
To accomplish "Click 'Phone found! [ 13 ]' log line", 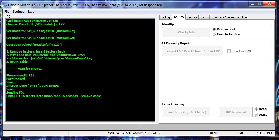I will tap(20, 75).
